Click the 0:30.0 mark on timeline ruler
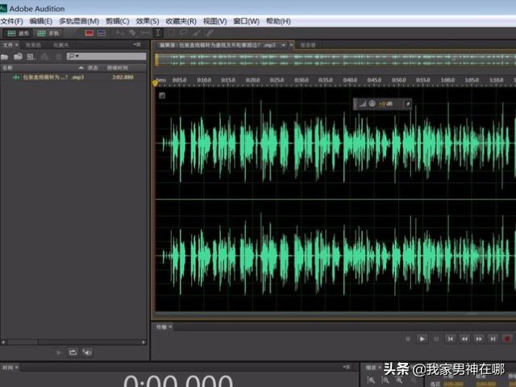516x387 pixels. click(301, 80)
